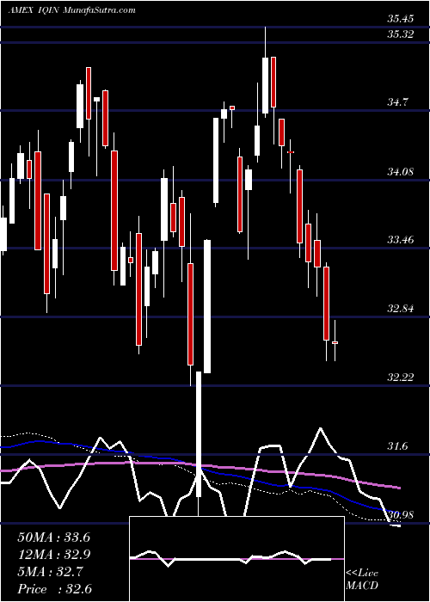Select the 34.7 price level label
Screen dimensions: 430x602
pyautogui.click(x=397, y=102)
